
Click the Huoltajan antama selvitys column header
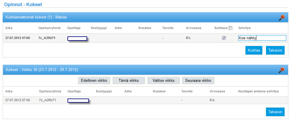(x=258, y=91)
